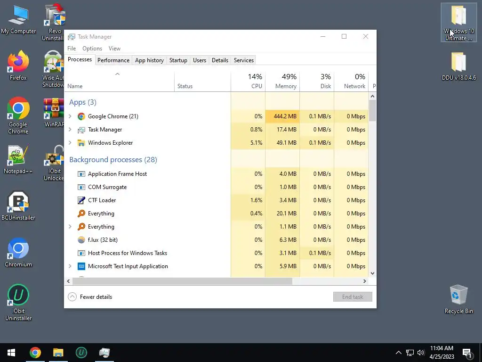Select the Google Chrome desktop shortcut
This screenshot has width=482, height=362.
point(18,116)
